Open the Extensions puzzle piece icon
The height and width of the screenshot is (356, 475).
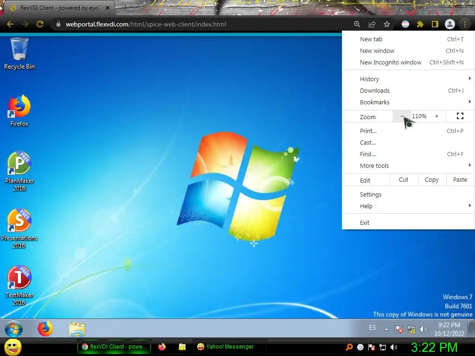coord(420,24)
